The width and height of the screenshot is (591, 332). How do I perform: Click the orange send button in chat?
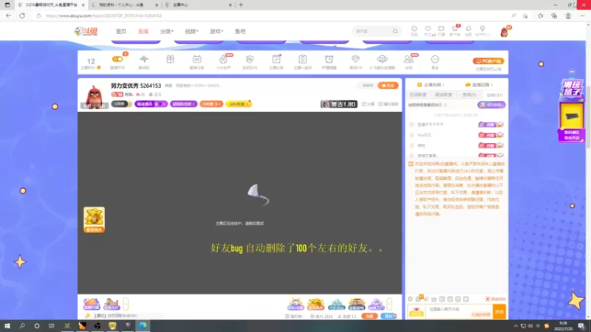click(x=499, y=311)
